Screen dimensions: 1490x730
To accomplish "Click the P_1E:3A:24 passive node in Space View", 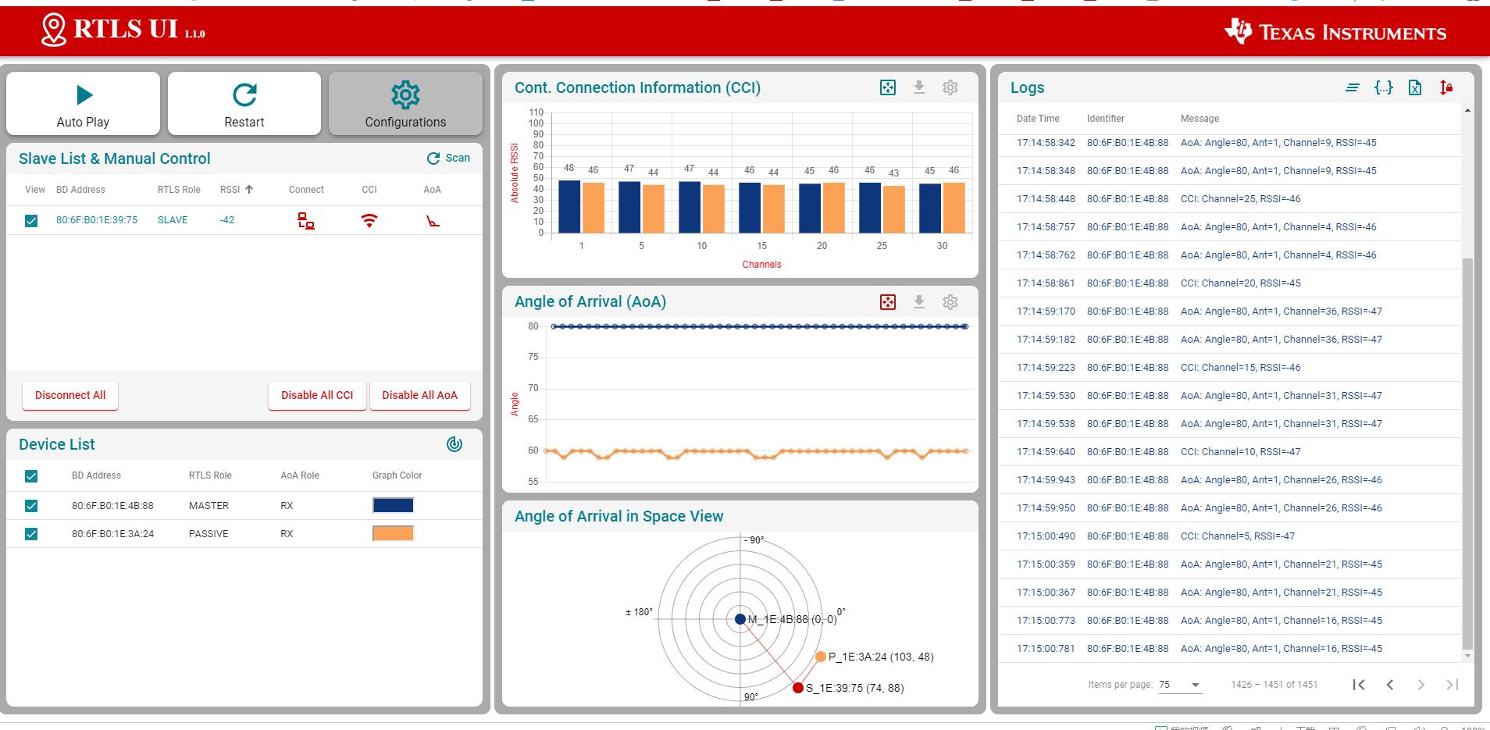I will click(820, 657).
